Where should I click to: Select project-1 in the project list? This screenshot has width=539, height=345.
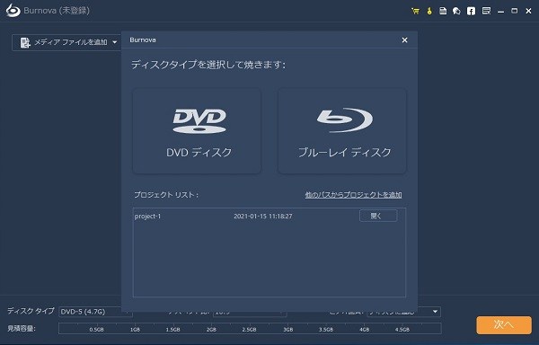(148, 217)
